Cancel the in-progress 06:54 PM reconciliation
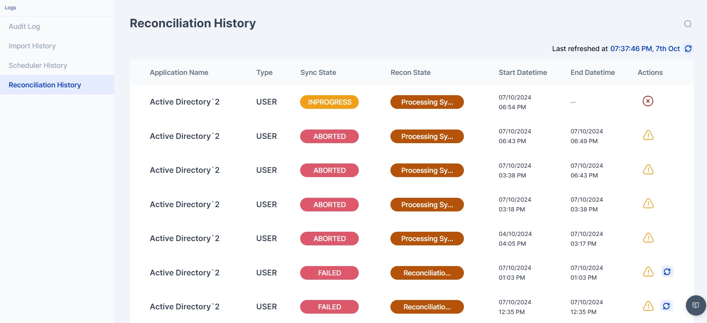The width and height of the screenshot is (707, 323). coord(648,101)
